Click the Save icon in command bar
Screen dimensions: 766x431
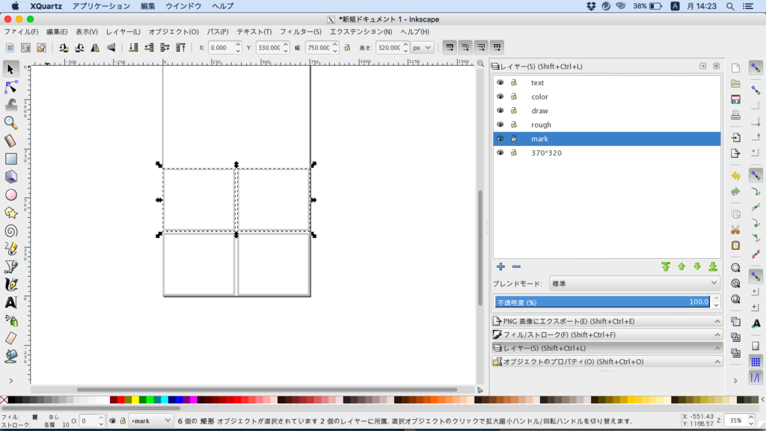736,100
